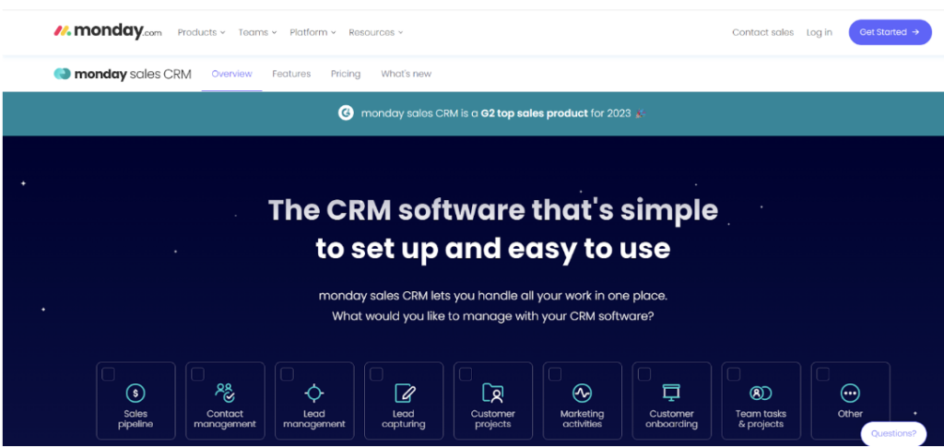Check the Contact management checkbox
Viewport: 944px width, 447px height.
[x=197, y=374]
